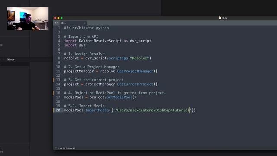Click the t2.py title bar filename

[x=225, y=18]
